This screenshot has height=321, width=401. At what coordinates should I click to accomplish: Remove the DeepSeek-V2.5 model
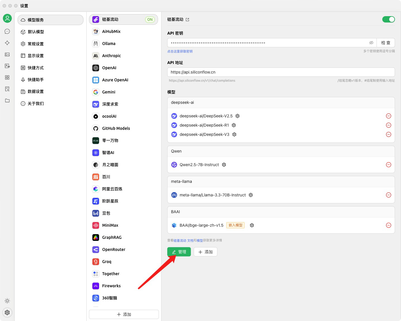tap(389, 116)
